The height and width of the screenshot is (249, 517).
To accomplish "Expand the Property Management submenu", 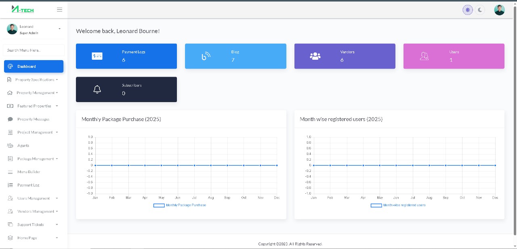I will 35,93.
